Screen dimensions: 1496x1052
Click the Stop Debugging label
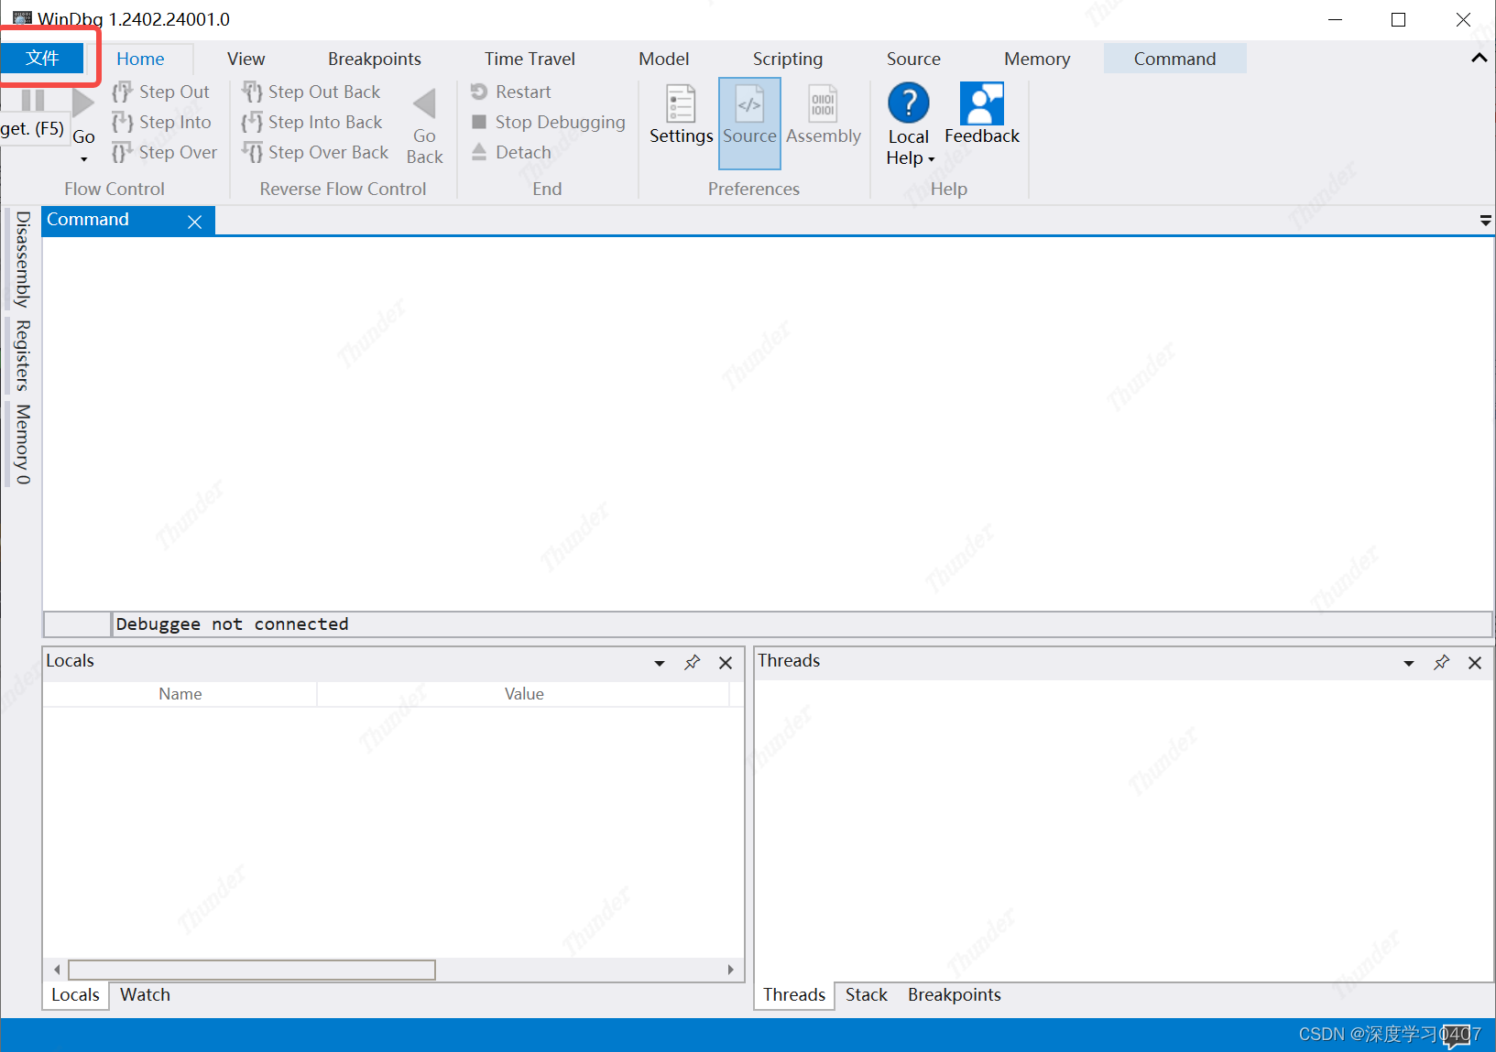coord(560,122)
